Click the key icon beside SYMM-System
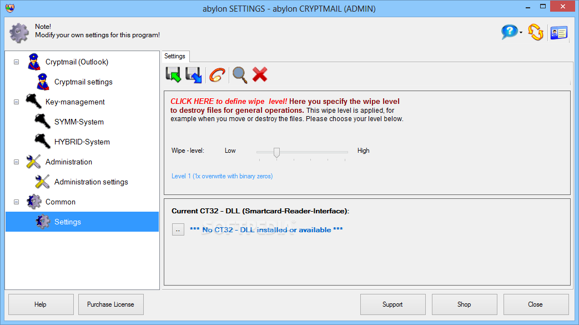Viewport: 579px width, 325px height. (42, 121)
